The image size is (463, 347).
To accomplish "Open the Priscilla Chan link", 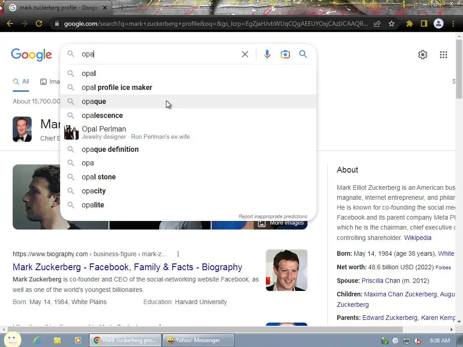I will [381, 281].
